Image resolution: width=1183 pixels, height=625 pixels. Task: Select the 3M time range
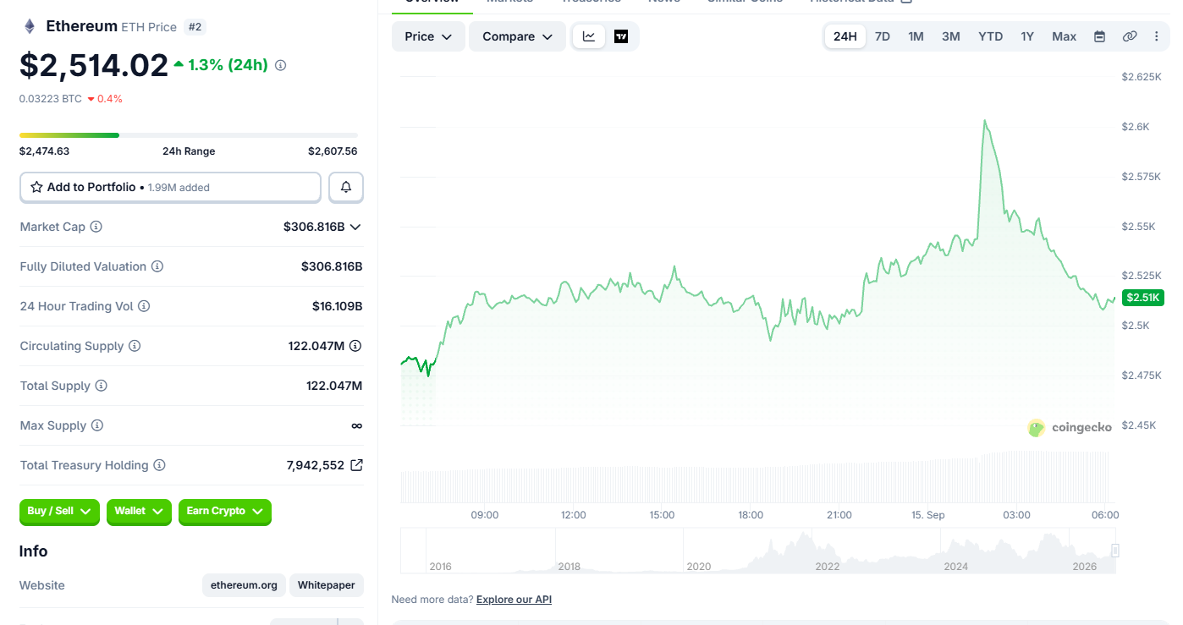pyautogui.click(x=951, y=36)
